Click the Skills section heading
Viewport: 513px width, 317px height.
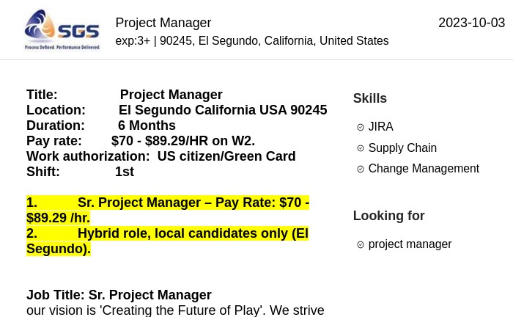tap(369, 98)
